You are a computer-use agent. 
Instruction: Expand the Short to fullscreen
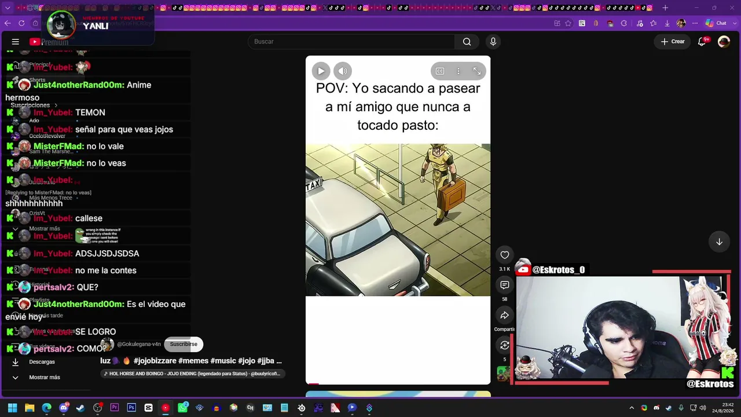[477, 71]
